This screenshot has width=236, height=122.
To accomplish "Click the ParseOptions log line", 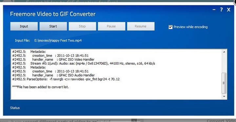I will [x=66, y=79].
